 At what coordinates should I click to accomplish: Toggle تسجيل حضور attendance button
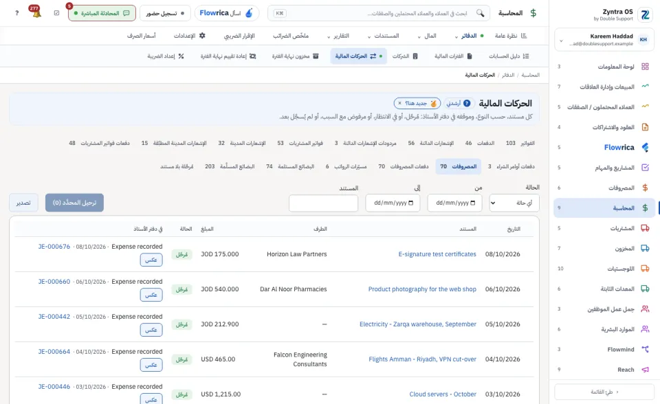click(x=165, y=13)
